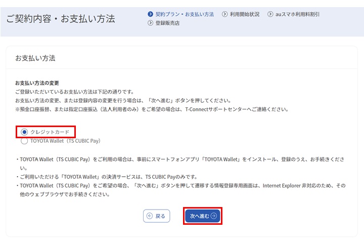Image resolution: width=364 pixels, height=243 pixels.
Task: Click the chevron icon before 利用開始状況
Action: pyautogui.click(x=224, y=14)
